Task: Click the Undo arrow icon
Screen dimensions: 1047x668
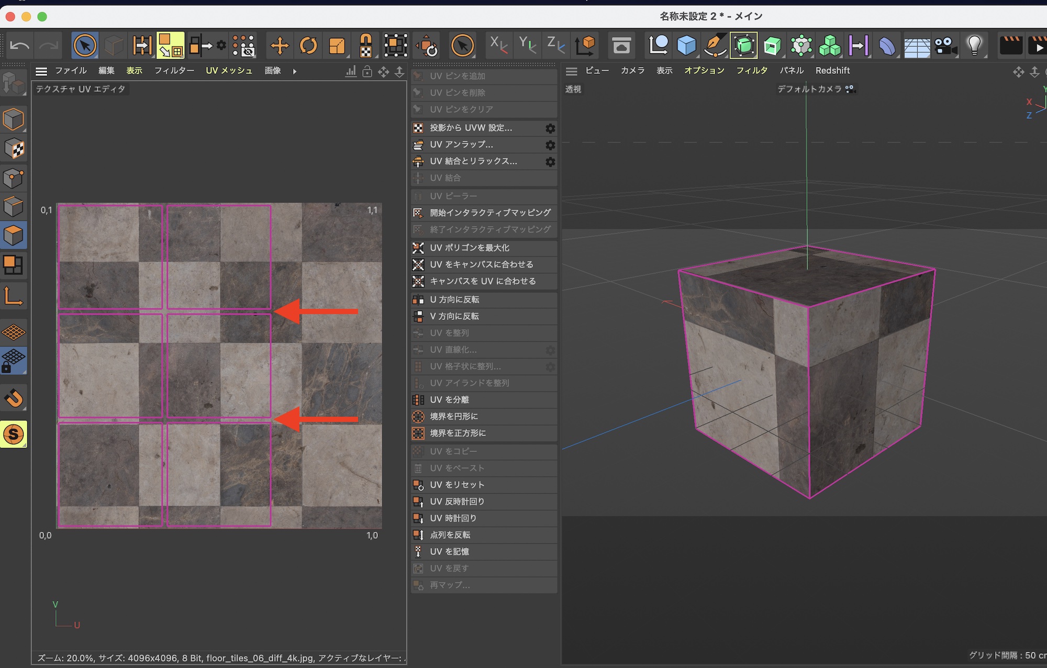Action: 20,46
